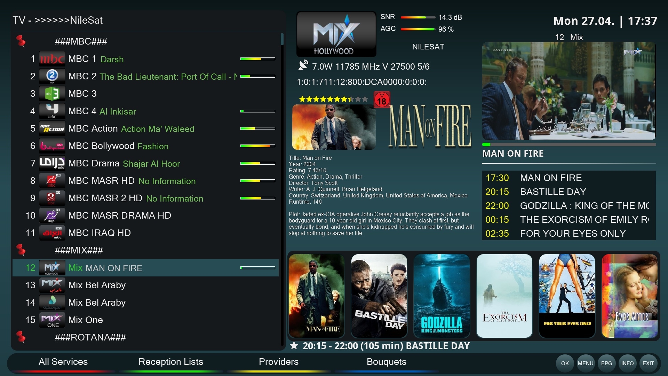Click the EPG button

click(x=606, y=363)
